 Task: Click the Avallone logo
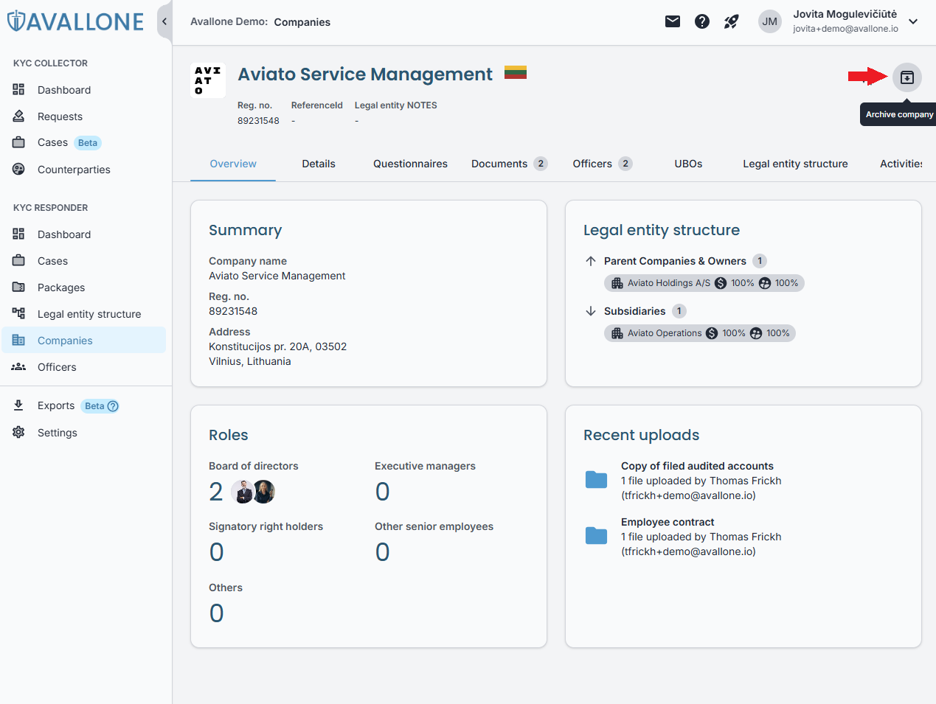click(x=75, y=21)
